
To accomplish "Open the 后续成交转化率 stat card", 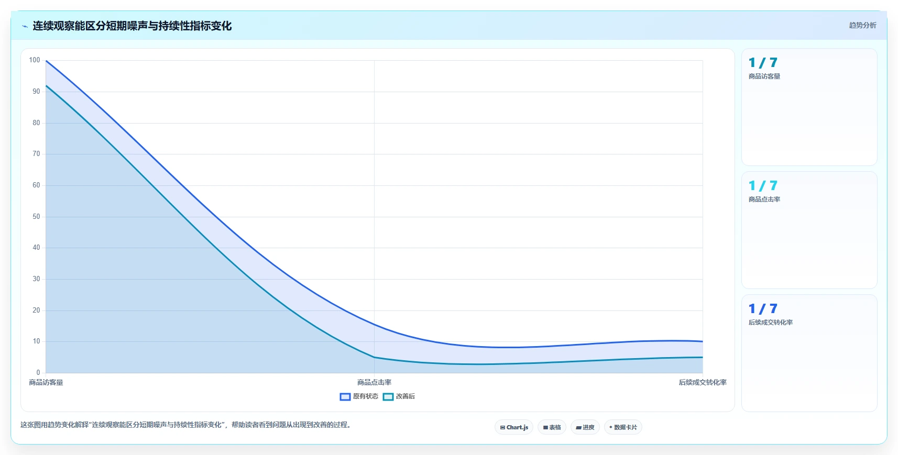I will pyautogui.click(x=809, y=353).
